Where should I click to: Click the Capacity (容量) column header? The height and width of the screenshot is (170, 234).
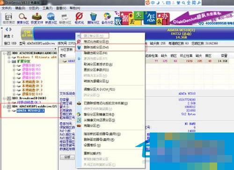(224, 56)
